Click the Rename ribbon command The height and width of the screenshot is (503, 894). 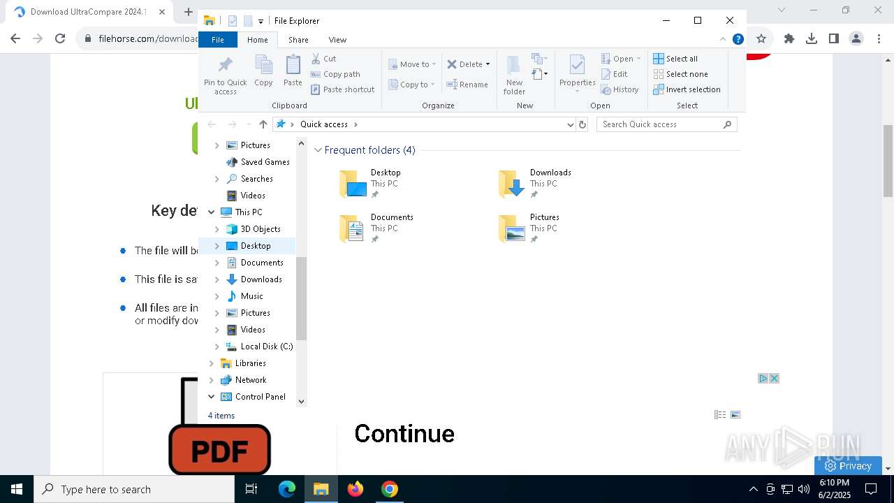467,85
